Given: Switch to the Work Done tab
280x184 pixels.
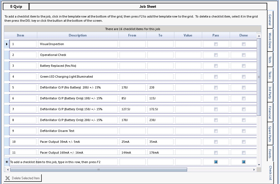Looking at the screenshot, I should [x=270, y=40].
